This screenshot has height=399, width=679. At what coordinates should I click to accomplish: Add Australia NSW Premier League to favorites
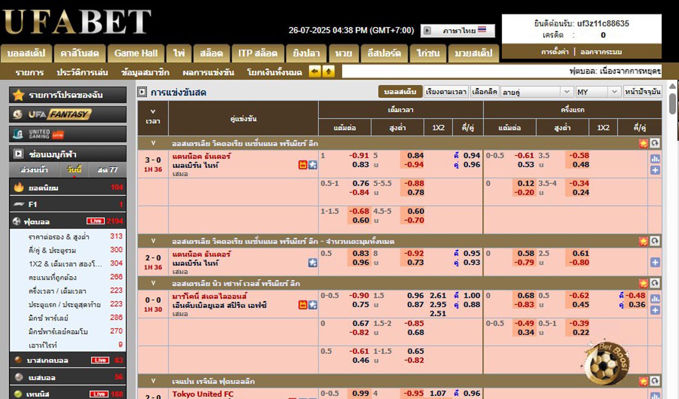[643, 283]
